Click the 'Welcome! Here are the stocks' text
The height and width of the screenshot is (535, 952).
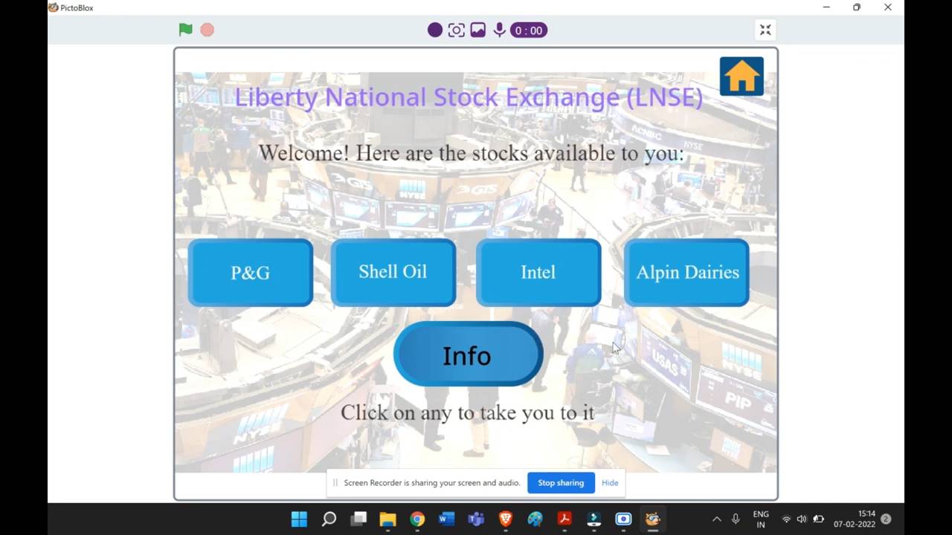[471, 153]
